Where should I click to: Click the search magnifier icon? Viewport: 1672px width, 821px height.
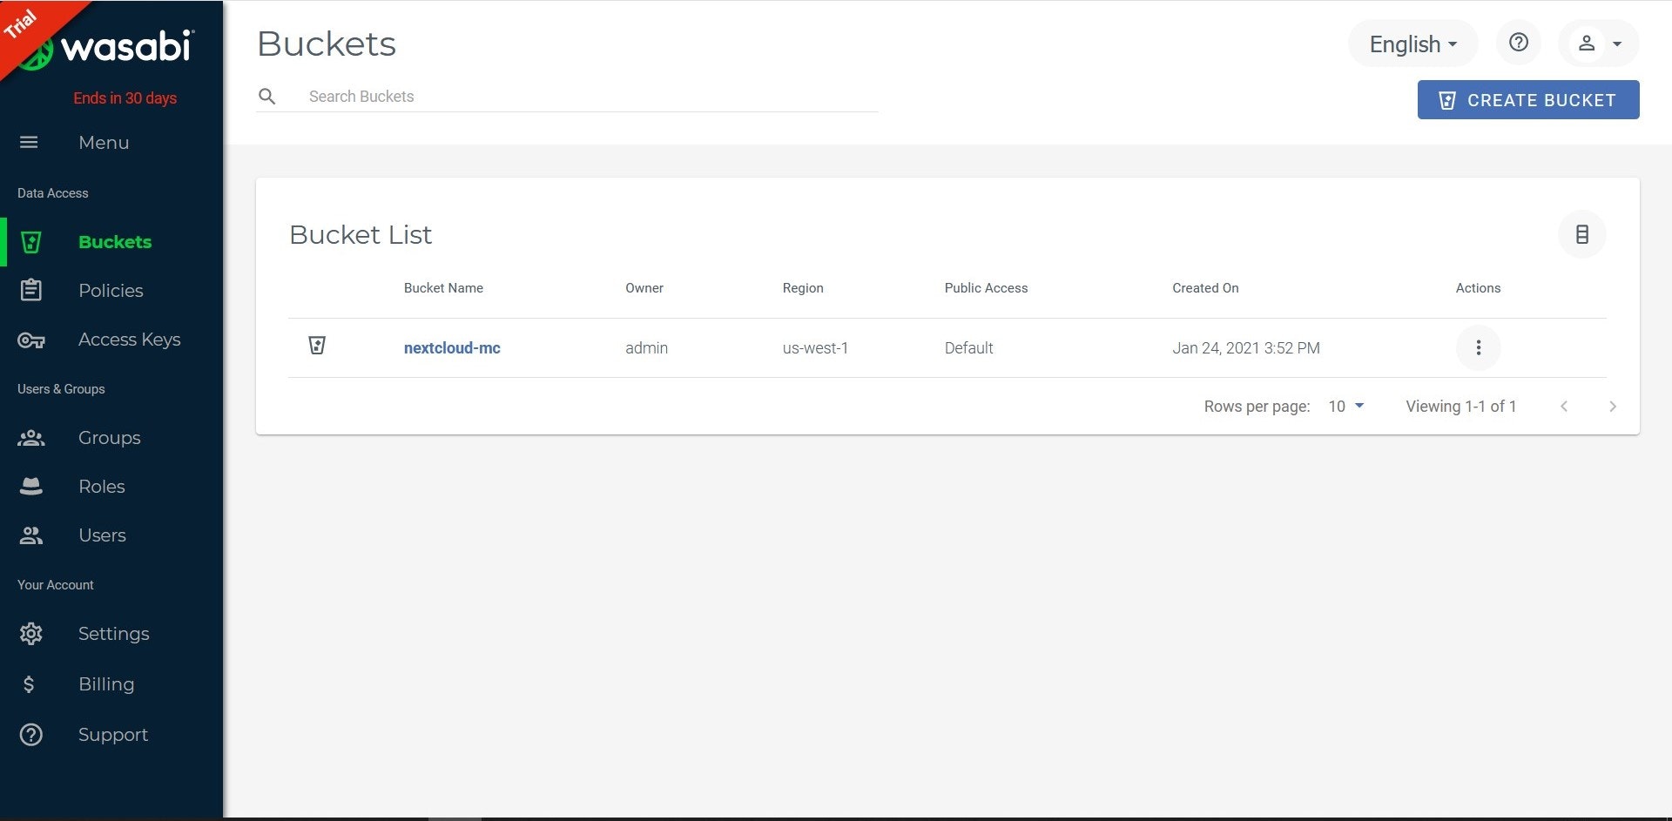coord(267,97)
